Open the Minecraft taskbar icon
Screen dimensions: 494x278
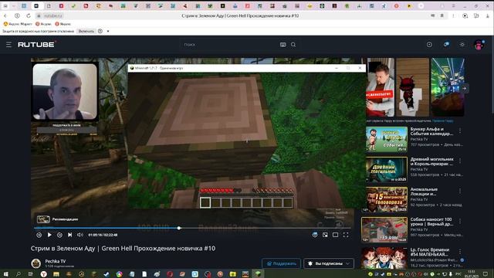[x=258, y=274]
